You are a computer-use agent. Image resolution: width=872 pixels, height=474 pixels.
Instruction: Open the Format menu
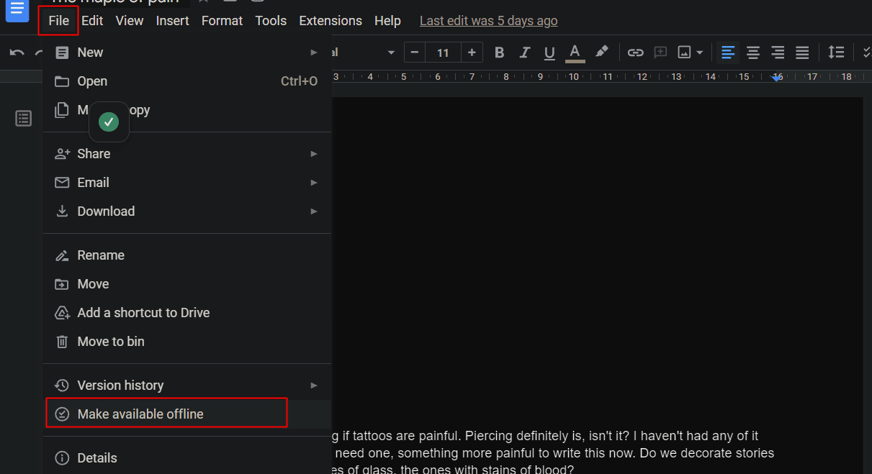tap(222, 21)
